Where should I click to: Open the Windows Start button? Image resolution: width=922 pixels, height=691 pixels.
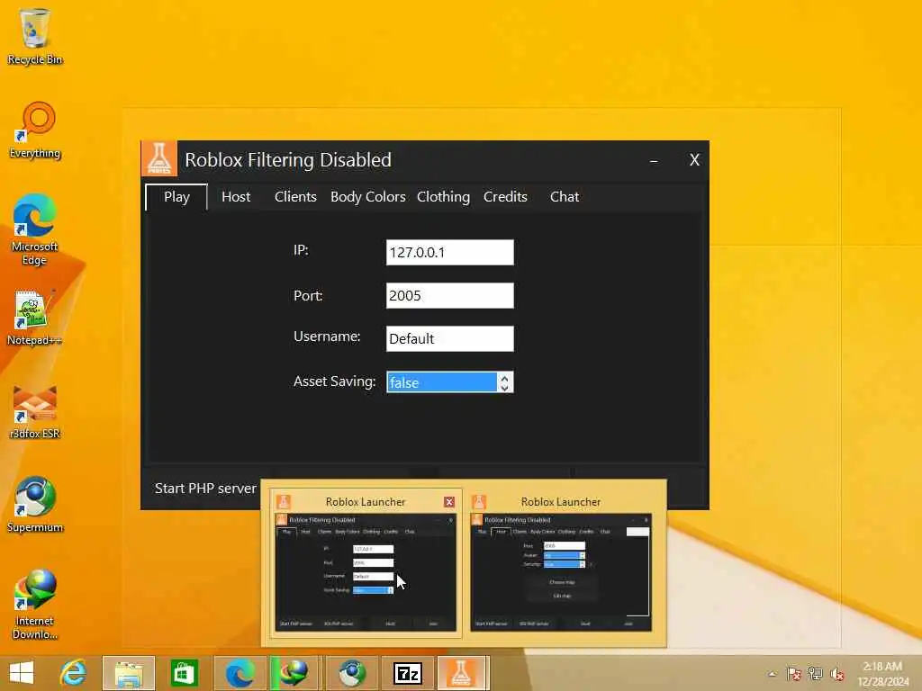(x=22, y=673)
